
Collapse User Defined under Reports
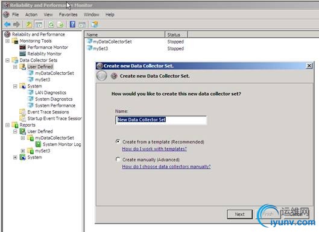point(15,131)
